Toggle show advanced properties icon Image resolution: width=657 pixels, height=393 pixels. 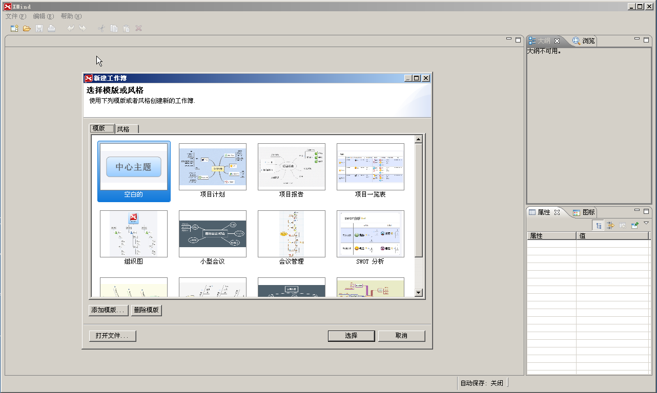(x=610, y=225)
